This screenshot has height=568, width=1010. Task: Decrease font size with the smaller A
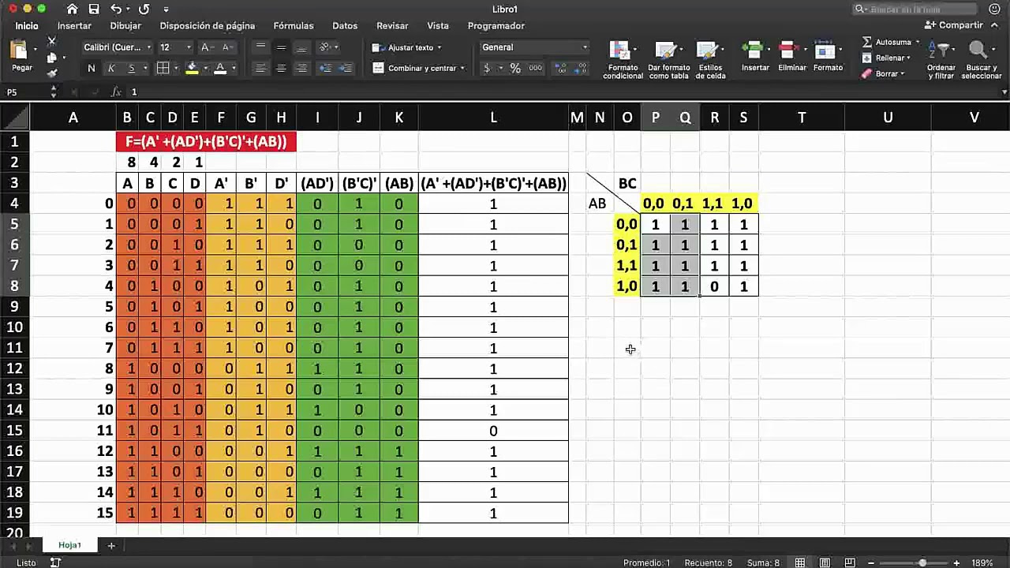pyautogui.click(x=226, y=47)
